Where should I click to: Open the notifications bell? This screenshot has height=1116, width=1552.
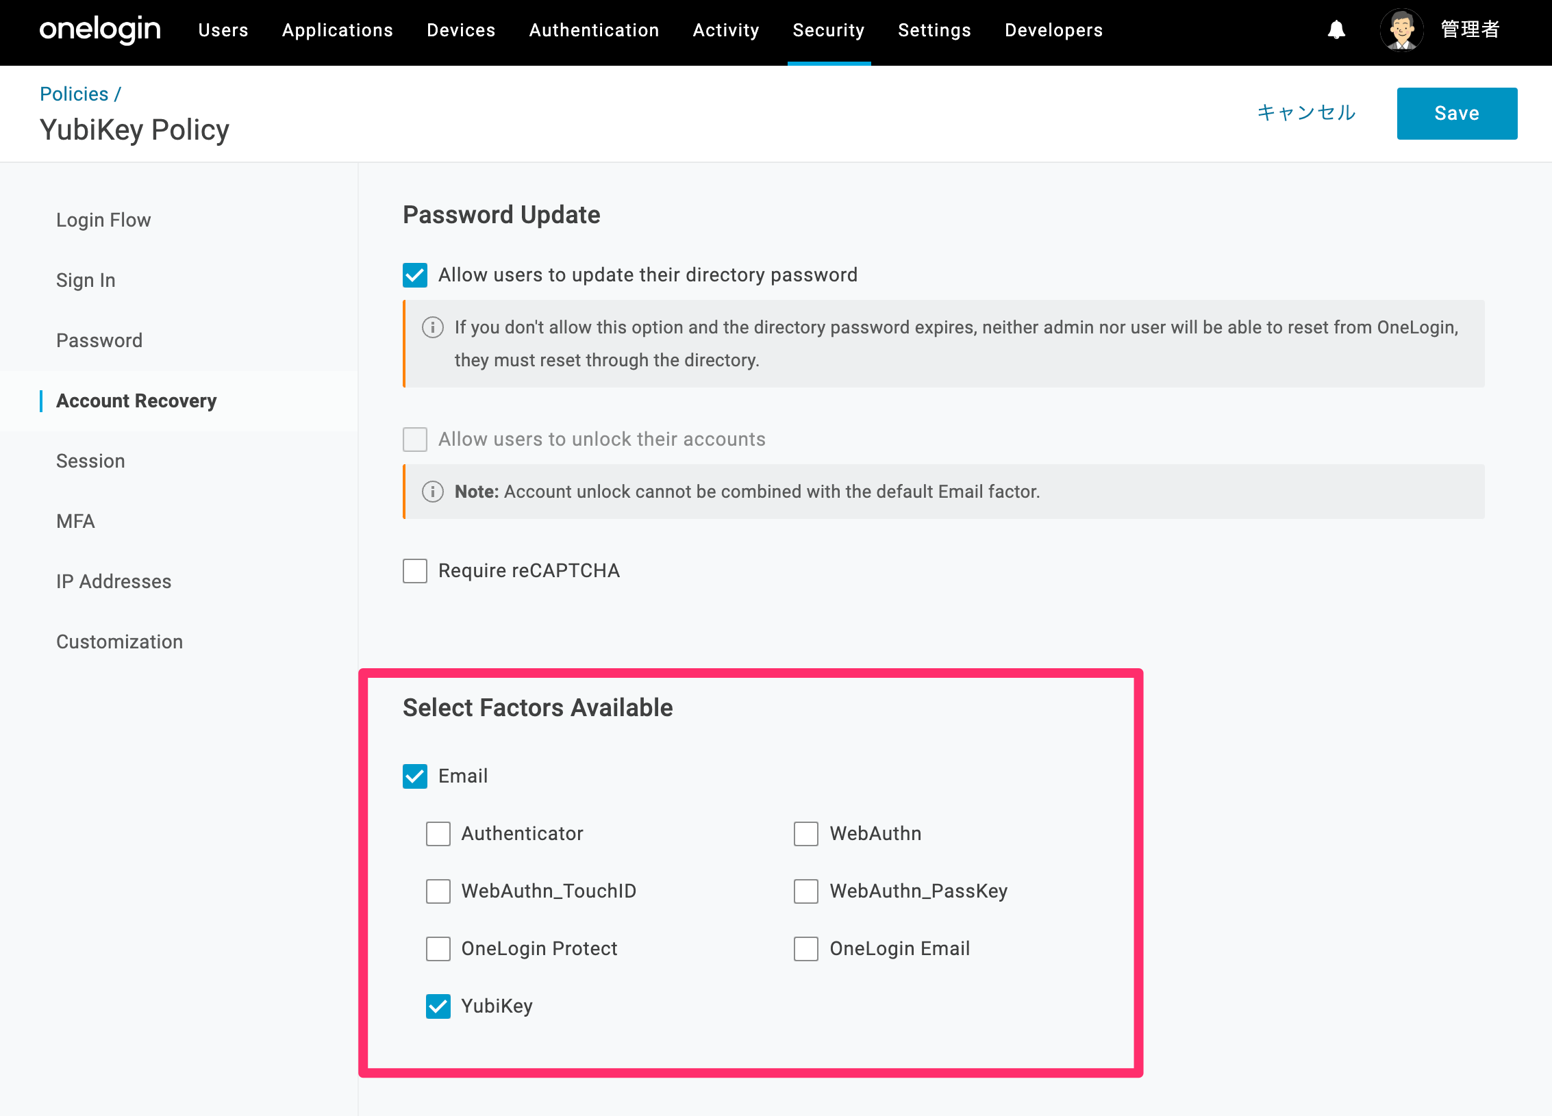(x=1336, y=30)
